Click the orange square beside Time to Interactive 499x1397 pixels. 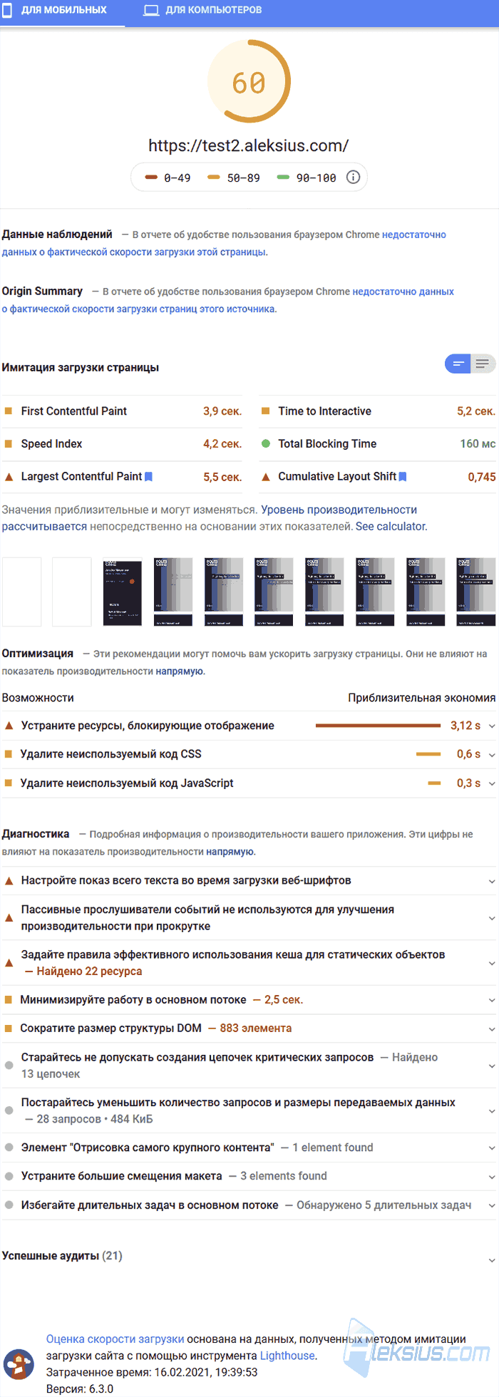pos(265,411)
